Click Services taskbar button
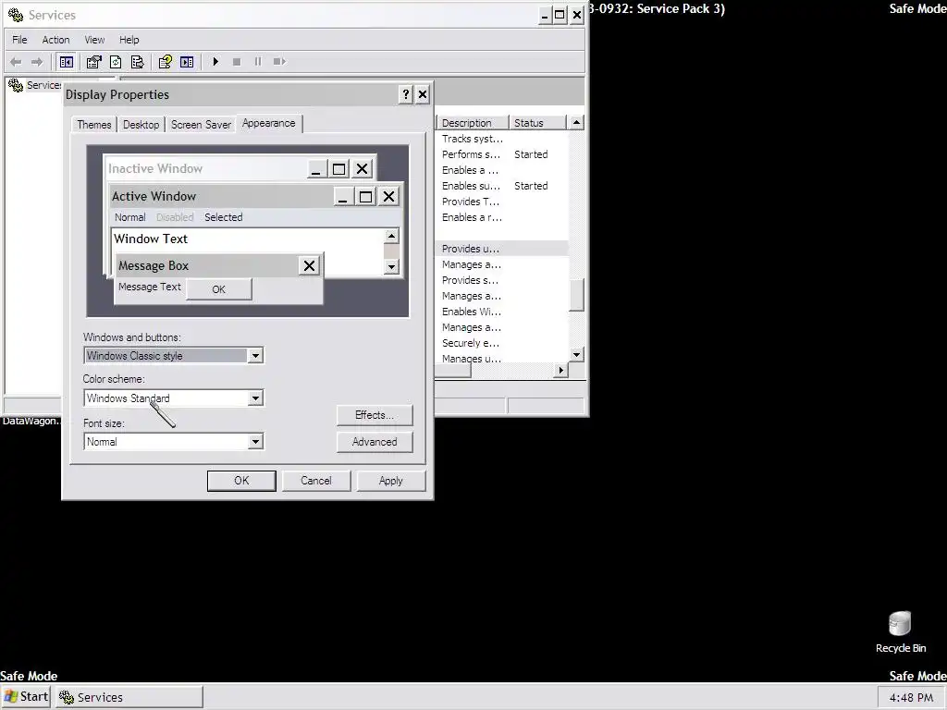 129,697
